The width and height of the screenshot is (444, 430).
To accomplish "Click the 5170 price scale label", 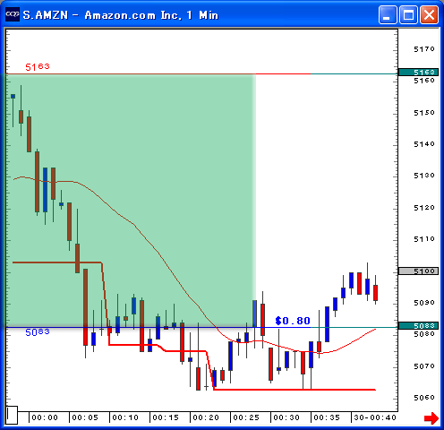I will [424, 49].
